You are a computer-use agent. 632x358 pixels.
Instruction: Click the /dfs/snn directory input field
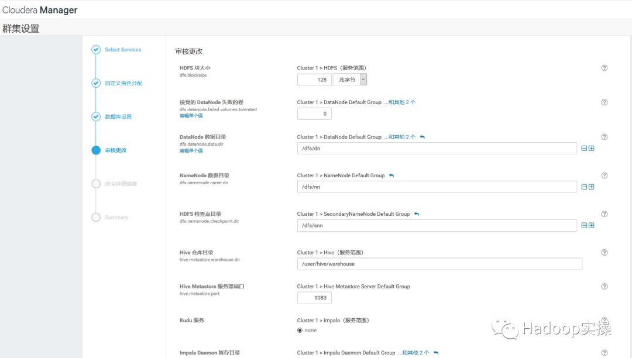pyautogui.click(x=437, y=226)
